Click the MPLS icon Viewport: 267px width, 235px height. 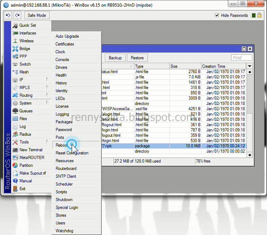(x=15, y=87)
